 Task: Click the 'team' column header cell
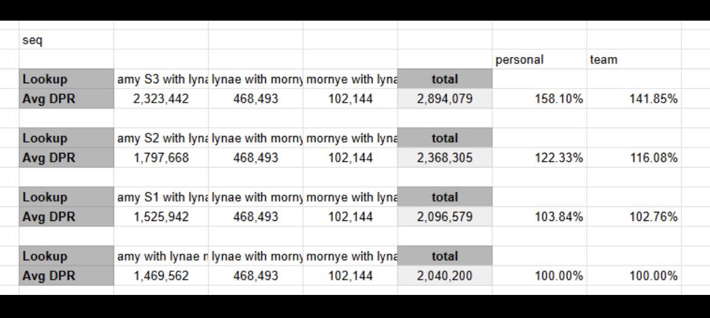click(634, 59)
